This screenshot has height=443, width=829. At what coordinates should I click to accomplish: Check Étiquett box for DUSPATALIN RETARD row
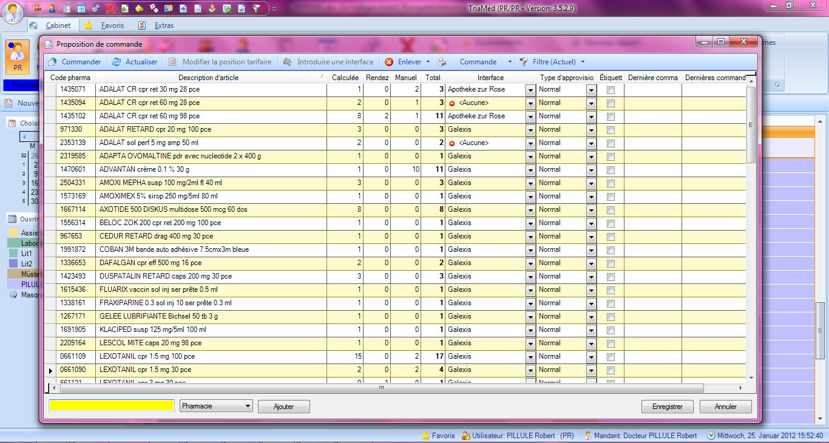coord(611,277)
